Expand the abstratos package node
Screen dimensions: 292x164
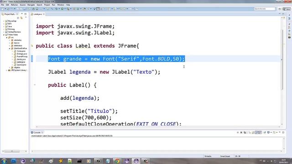pyautogui.click(x=10, y=40)
